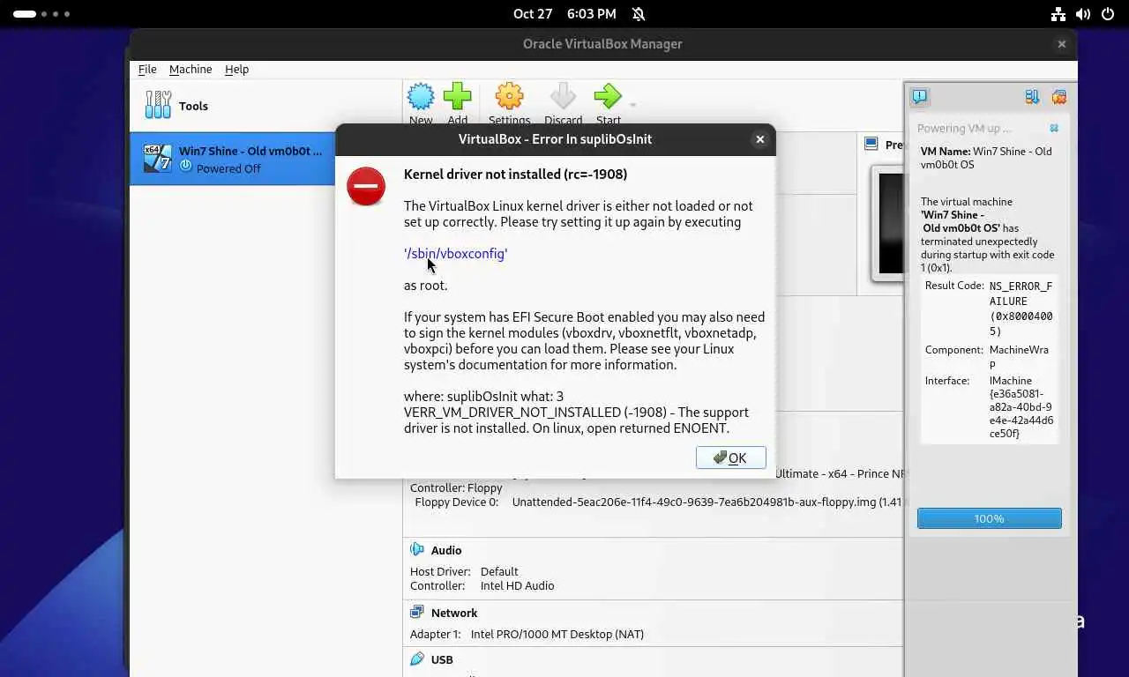Start the virtual machine

[x=608, y=104]
